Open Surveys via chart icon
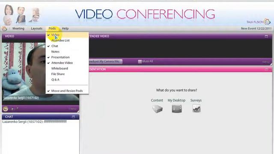The image size is (274, 154). 197,108
